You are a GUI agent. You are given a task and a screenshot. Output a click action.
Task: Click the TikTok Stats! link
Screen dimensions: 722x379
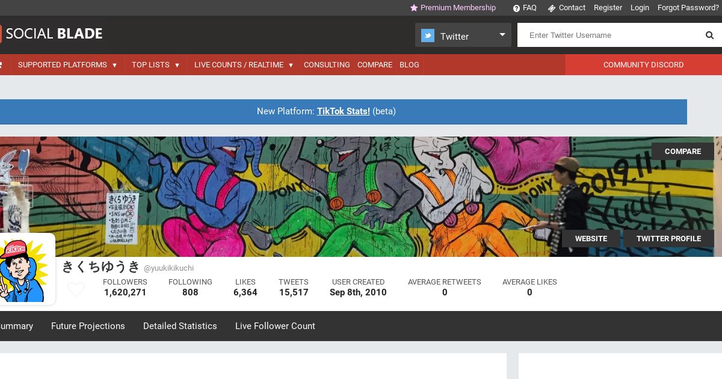coord(344,111)
